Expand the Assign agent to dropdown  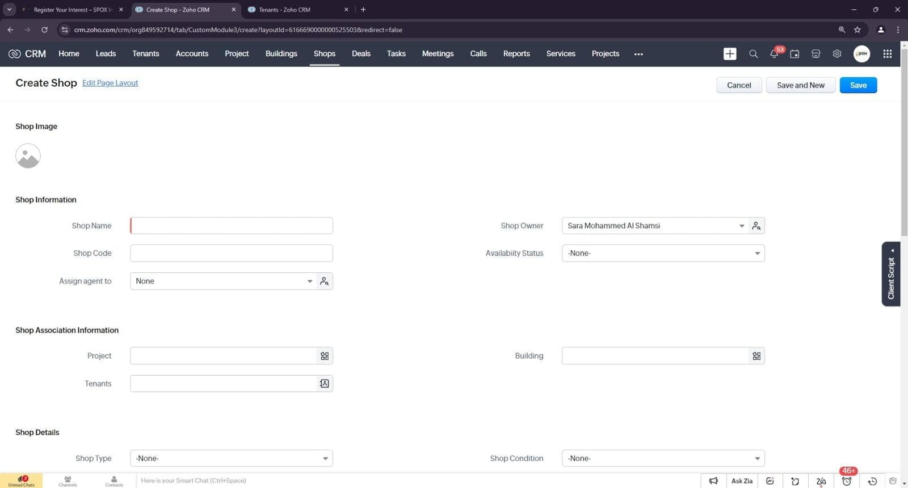point(309,281)
